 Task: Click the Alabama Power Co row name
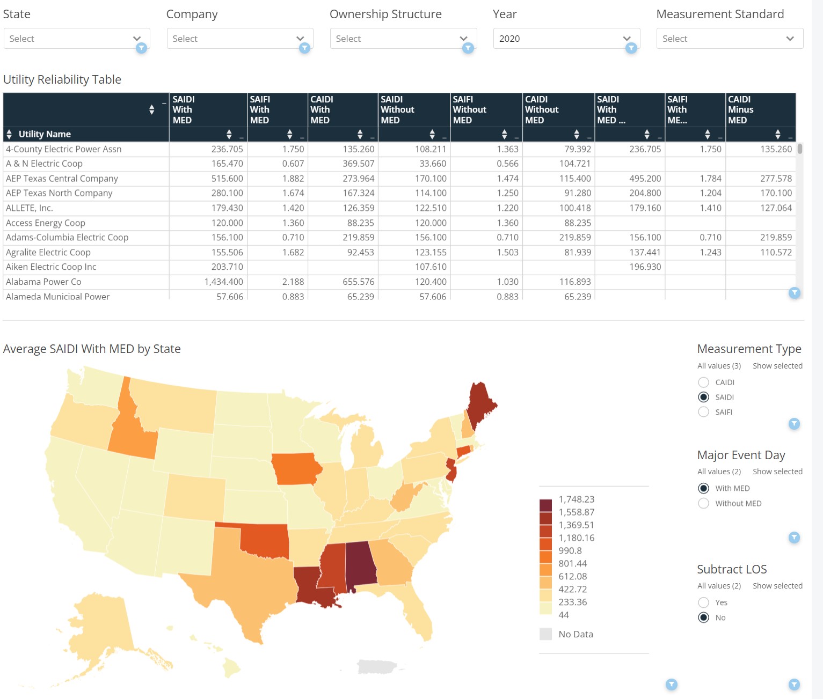click(x=43, y=282)
